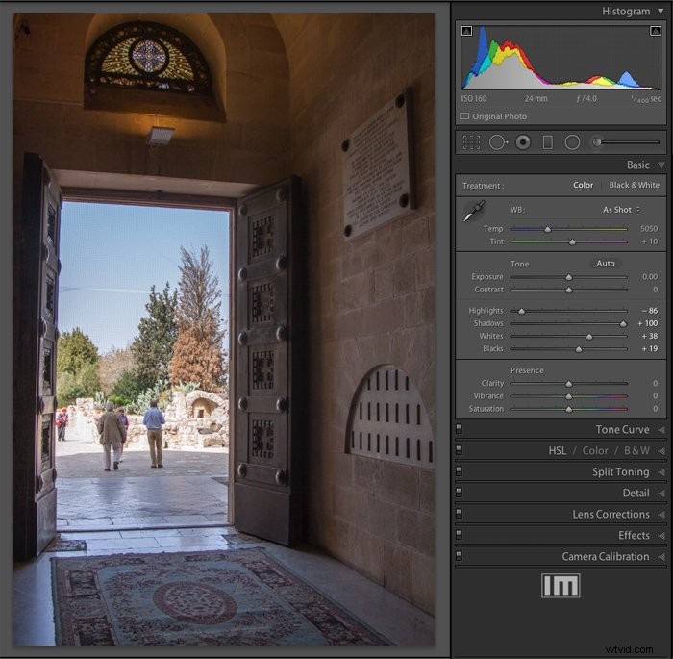Toggle Lens Corrections panel on/off switch
The height and width of the screenshot is (659, 673).
tap(459, 514)
